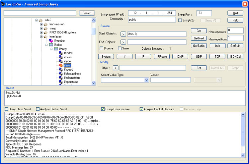Click the > button for Start Objects

coord(123,34)
